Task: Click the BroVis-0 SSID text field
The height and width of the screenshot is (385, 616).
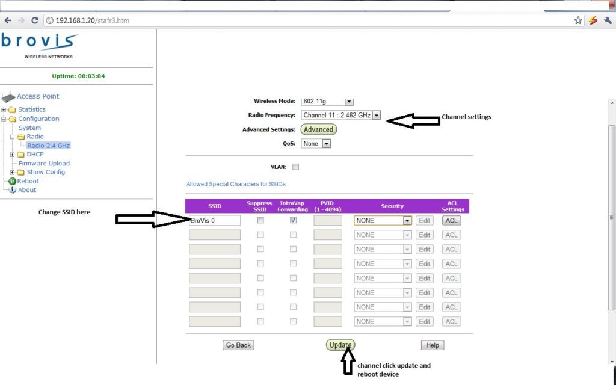Action: click(x=215, y=221)
